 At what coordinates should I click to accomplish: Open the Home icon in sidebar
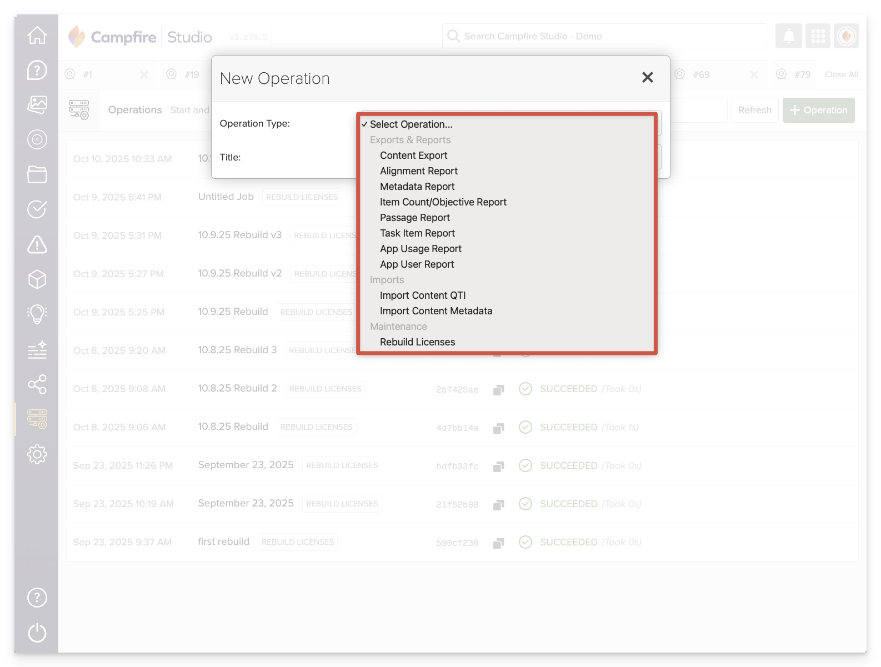click(37, 35)
